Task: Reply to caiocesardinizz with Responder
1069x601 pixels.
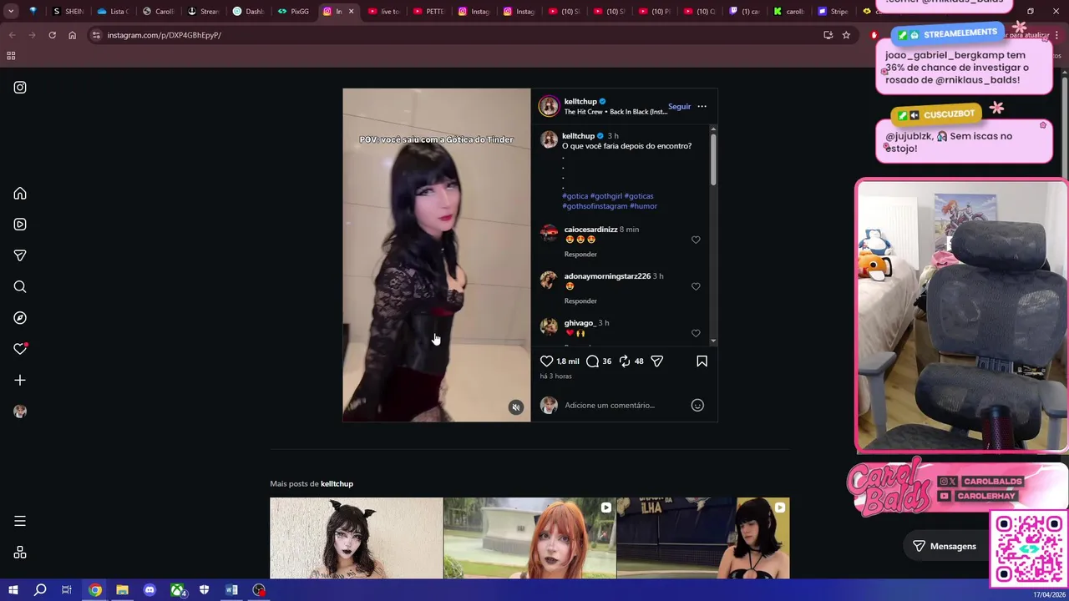Action: point(580,254)
